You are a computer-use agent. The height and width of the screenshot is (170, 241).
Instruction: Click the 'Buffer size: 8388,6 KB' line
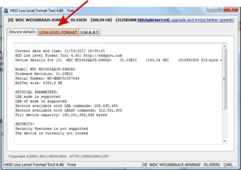39,83
